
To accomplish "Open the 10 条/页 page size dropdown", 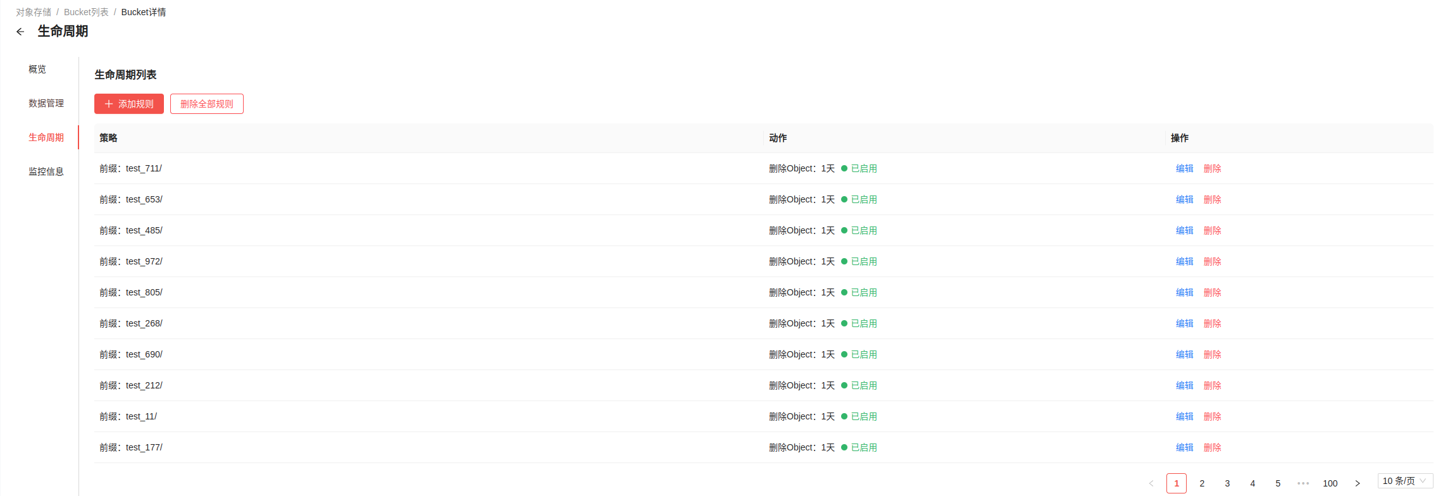I will (x=1405, y=481).
